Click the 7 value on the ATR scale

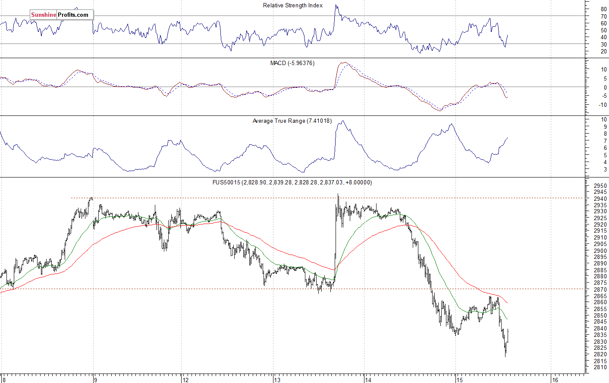click(605, 141)
